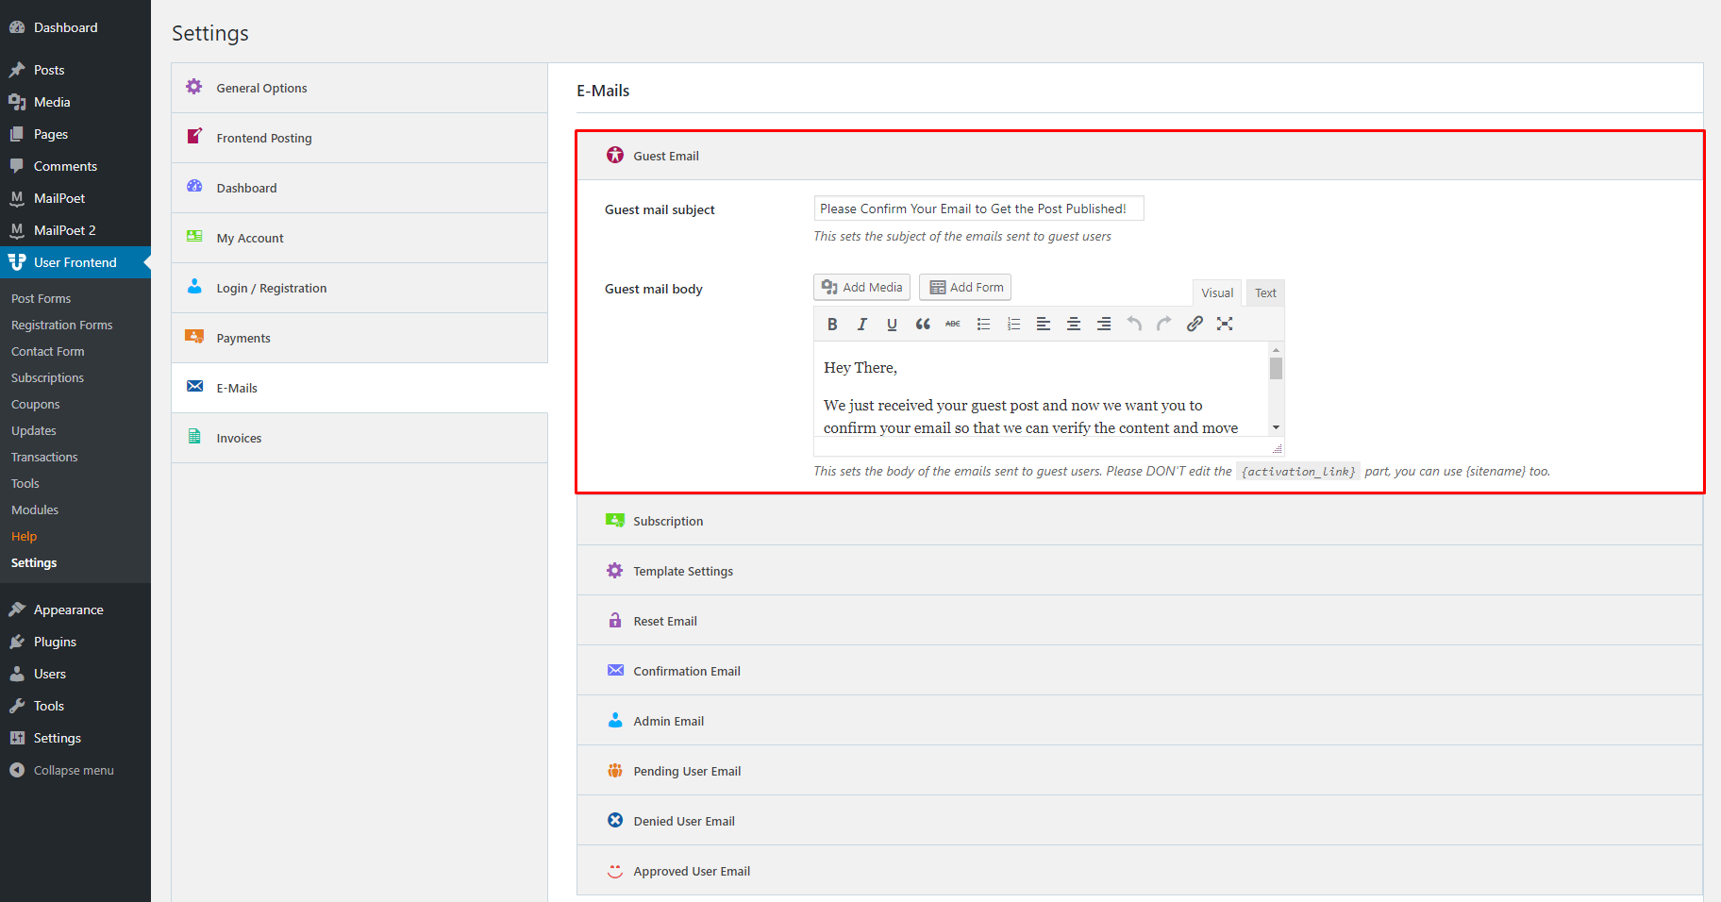Collapse the Guest Email section header
Image resolution: width=1721 pixels, height=902 pixels.
1140,156
